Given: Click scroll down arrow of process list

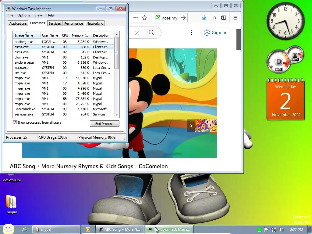Looking at the screenshot, I should (117, 115).
